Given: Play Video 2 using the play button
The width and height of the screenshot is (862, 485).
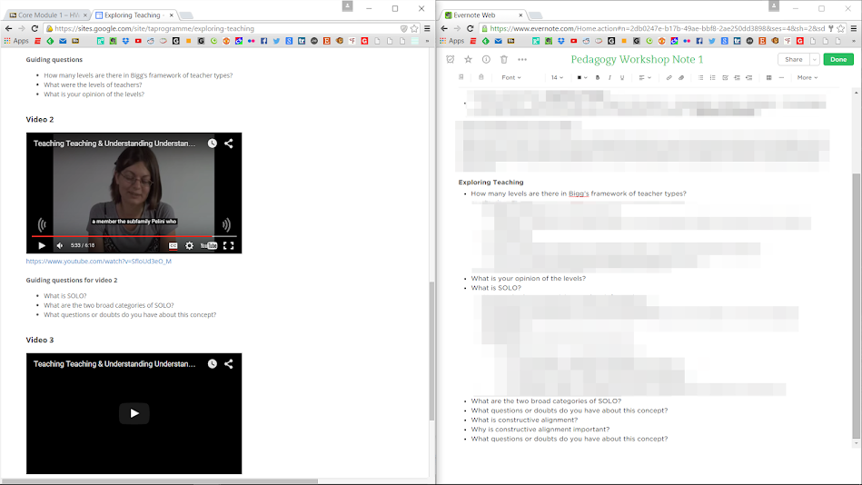Looking at the screenshot, I should (42, 246).
